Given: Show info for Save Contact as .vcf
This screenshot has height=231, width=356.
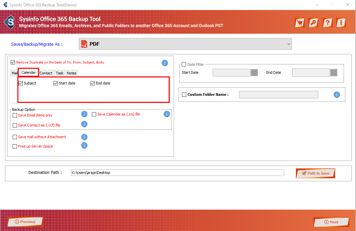Looking at the screenshot, I should (x=84, y=124).
